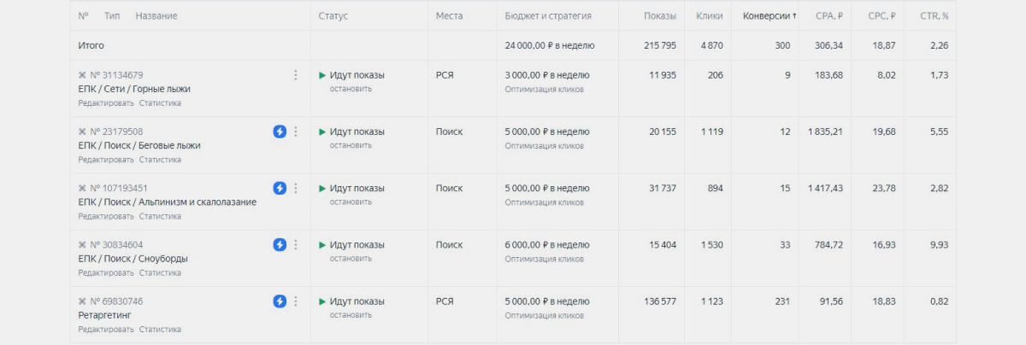Sort table by Конверсии column
1026x345 pixels.
769,16
